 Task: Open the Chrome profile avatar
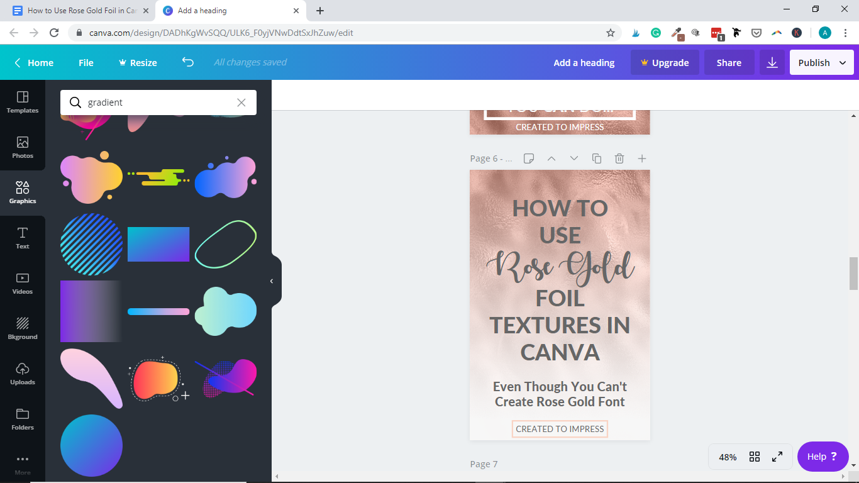pyautogui.click(x=824, y=33)
